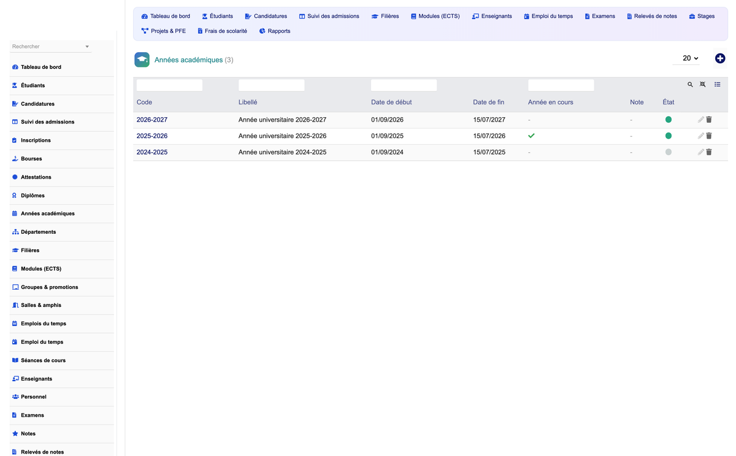The height and width of the screenshot is (456, 736).
Task: Open Filières in top navigation
Action: [385, 16]
